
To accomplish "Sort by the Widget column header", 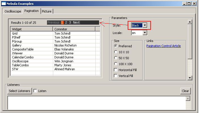I will pyautogui.click(x=32, y=29).
